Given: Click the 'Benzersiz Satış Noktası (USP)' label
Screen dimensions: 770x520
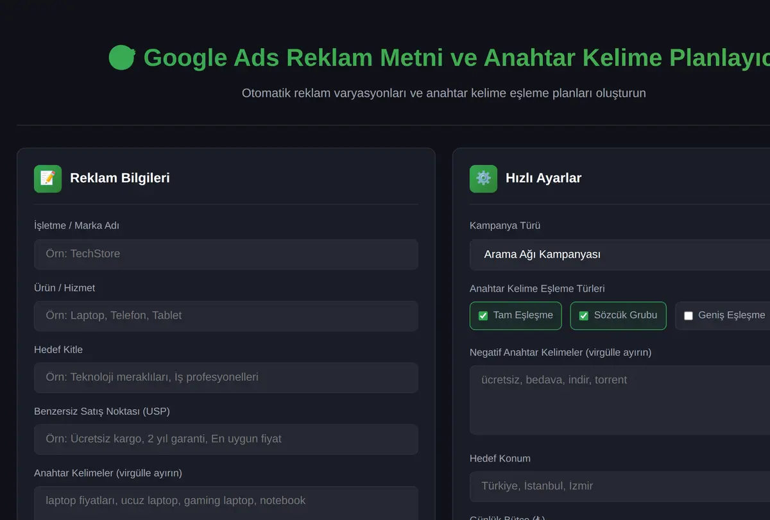Looking at the screenshot, I should (x=102, y=411).
